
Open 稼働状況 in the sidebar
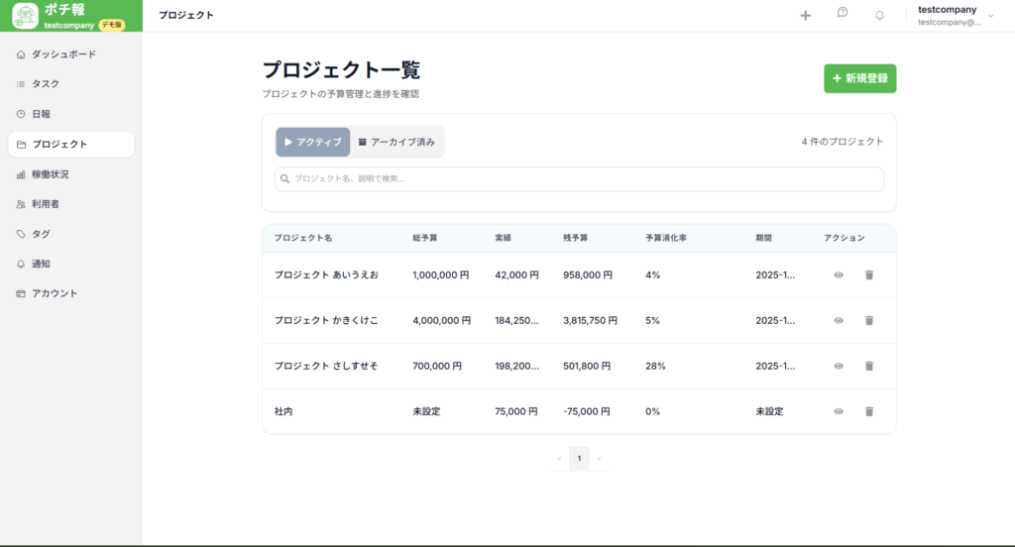pos(50,173)
